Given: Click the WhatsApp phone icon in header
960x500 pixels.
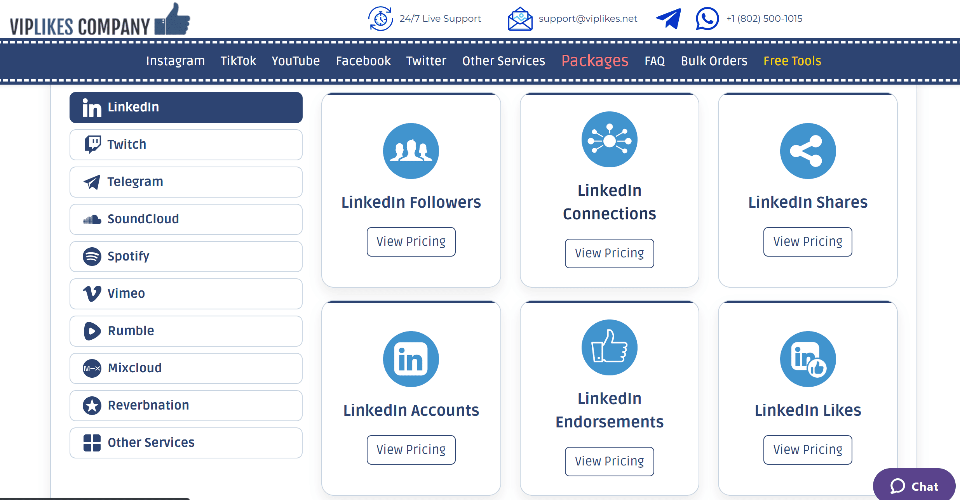Looking at the screenshot, I should click(x=707, y=19).
